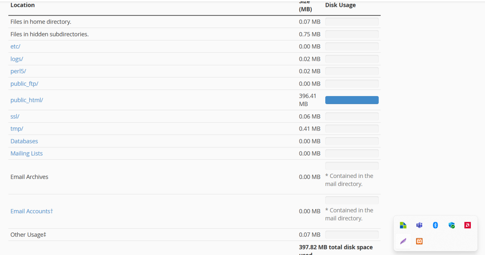Click the green and blue squares tray icon
485x255 pixels.
tap(403, 225)
